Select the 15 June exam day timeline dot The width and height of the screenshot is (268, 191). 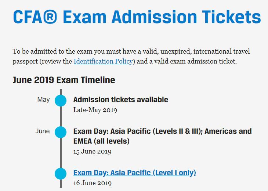[x=61, y=132]
